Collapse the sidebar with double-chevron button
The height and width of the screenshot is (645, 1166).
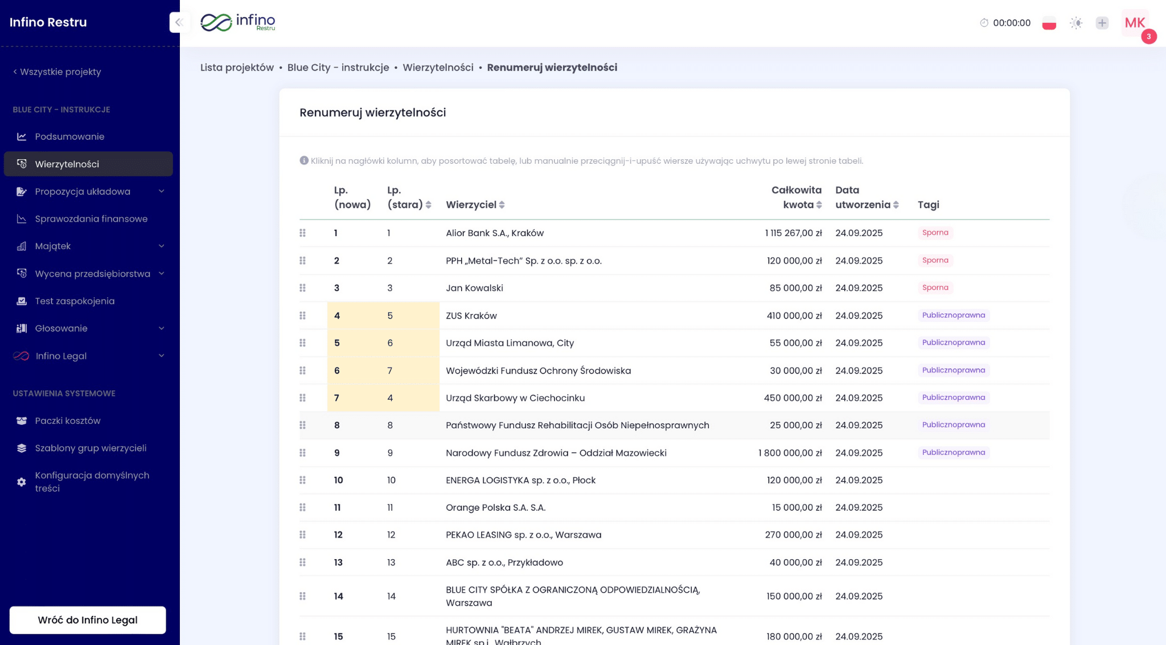coord(179,22)
